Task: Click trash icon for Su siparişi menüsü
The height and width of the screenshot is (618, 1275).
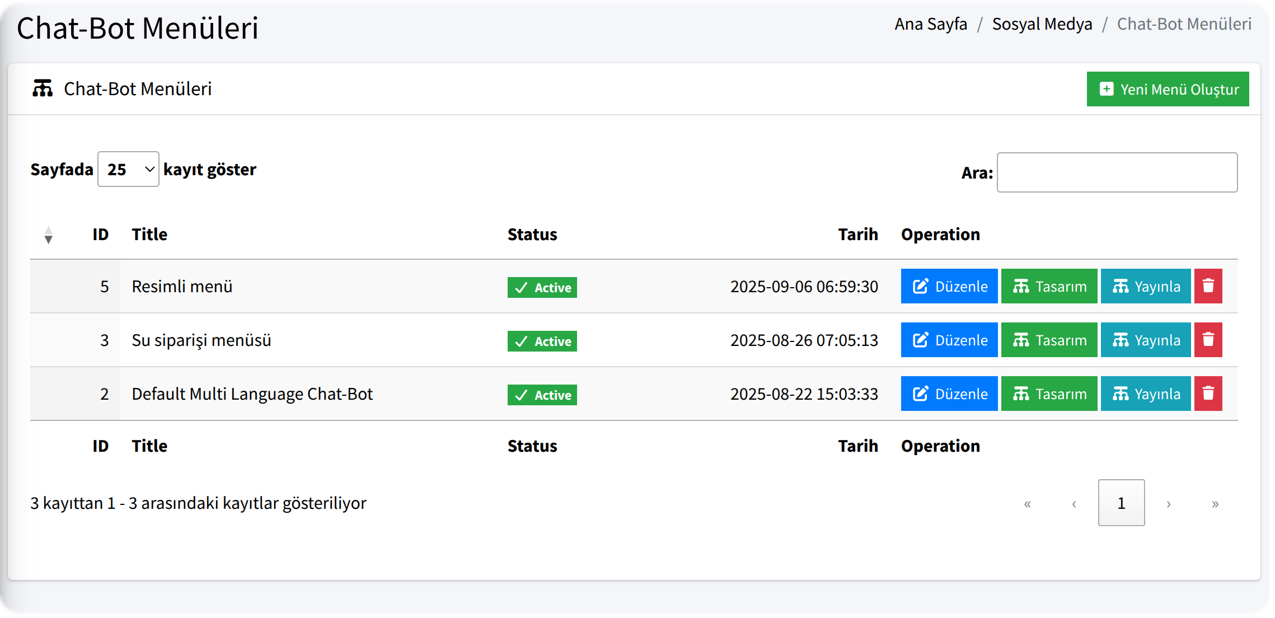Action: tap(1208, 340)
